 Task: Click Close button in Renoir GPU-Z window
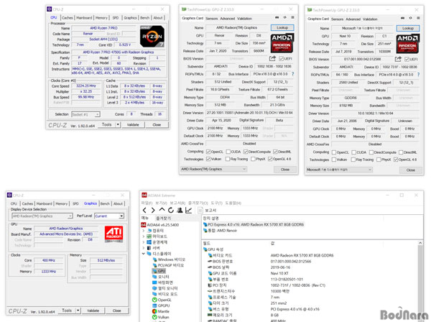[285, 170]
